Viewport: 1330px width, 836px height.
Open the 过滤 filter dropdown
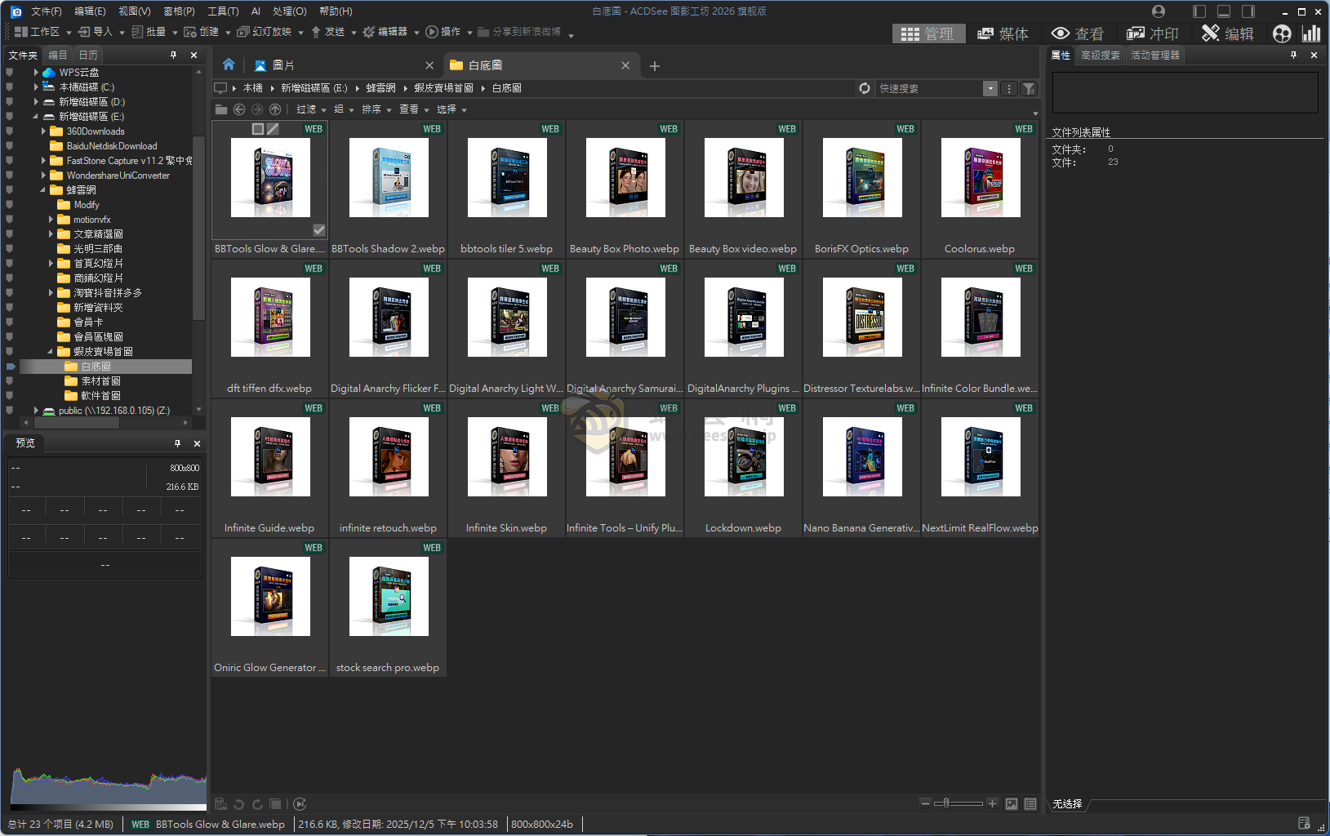click(311, 109)
